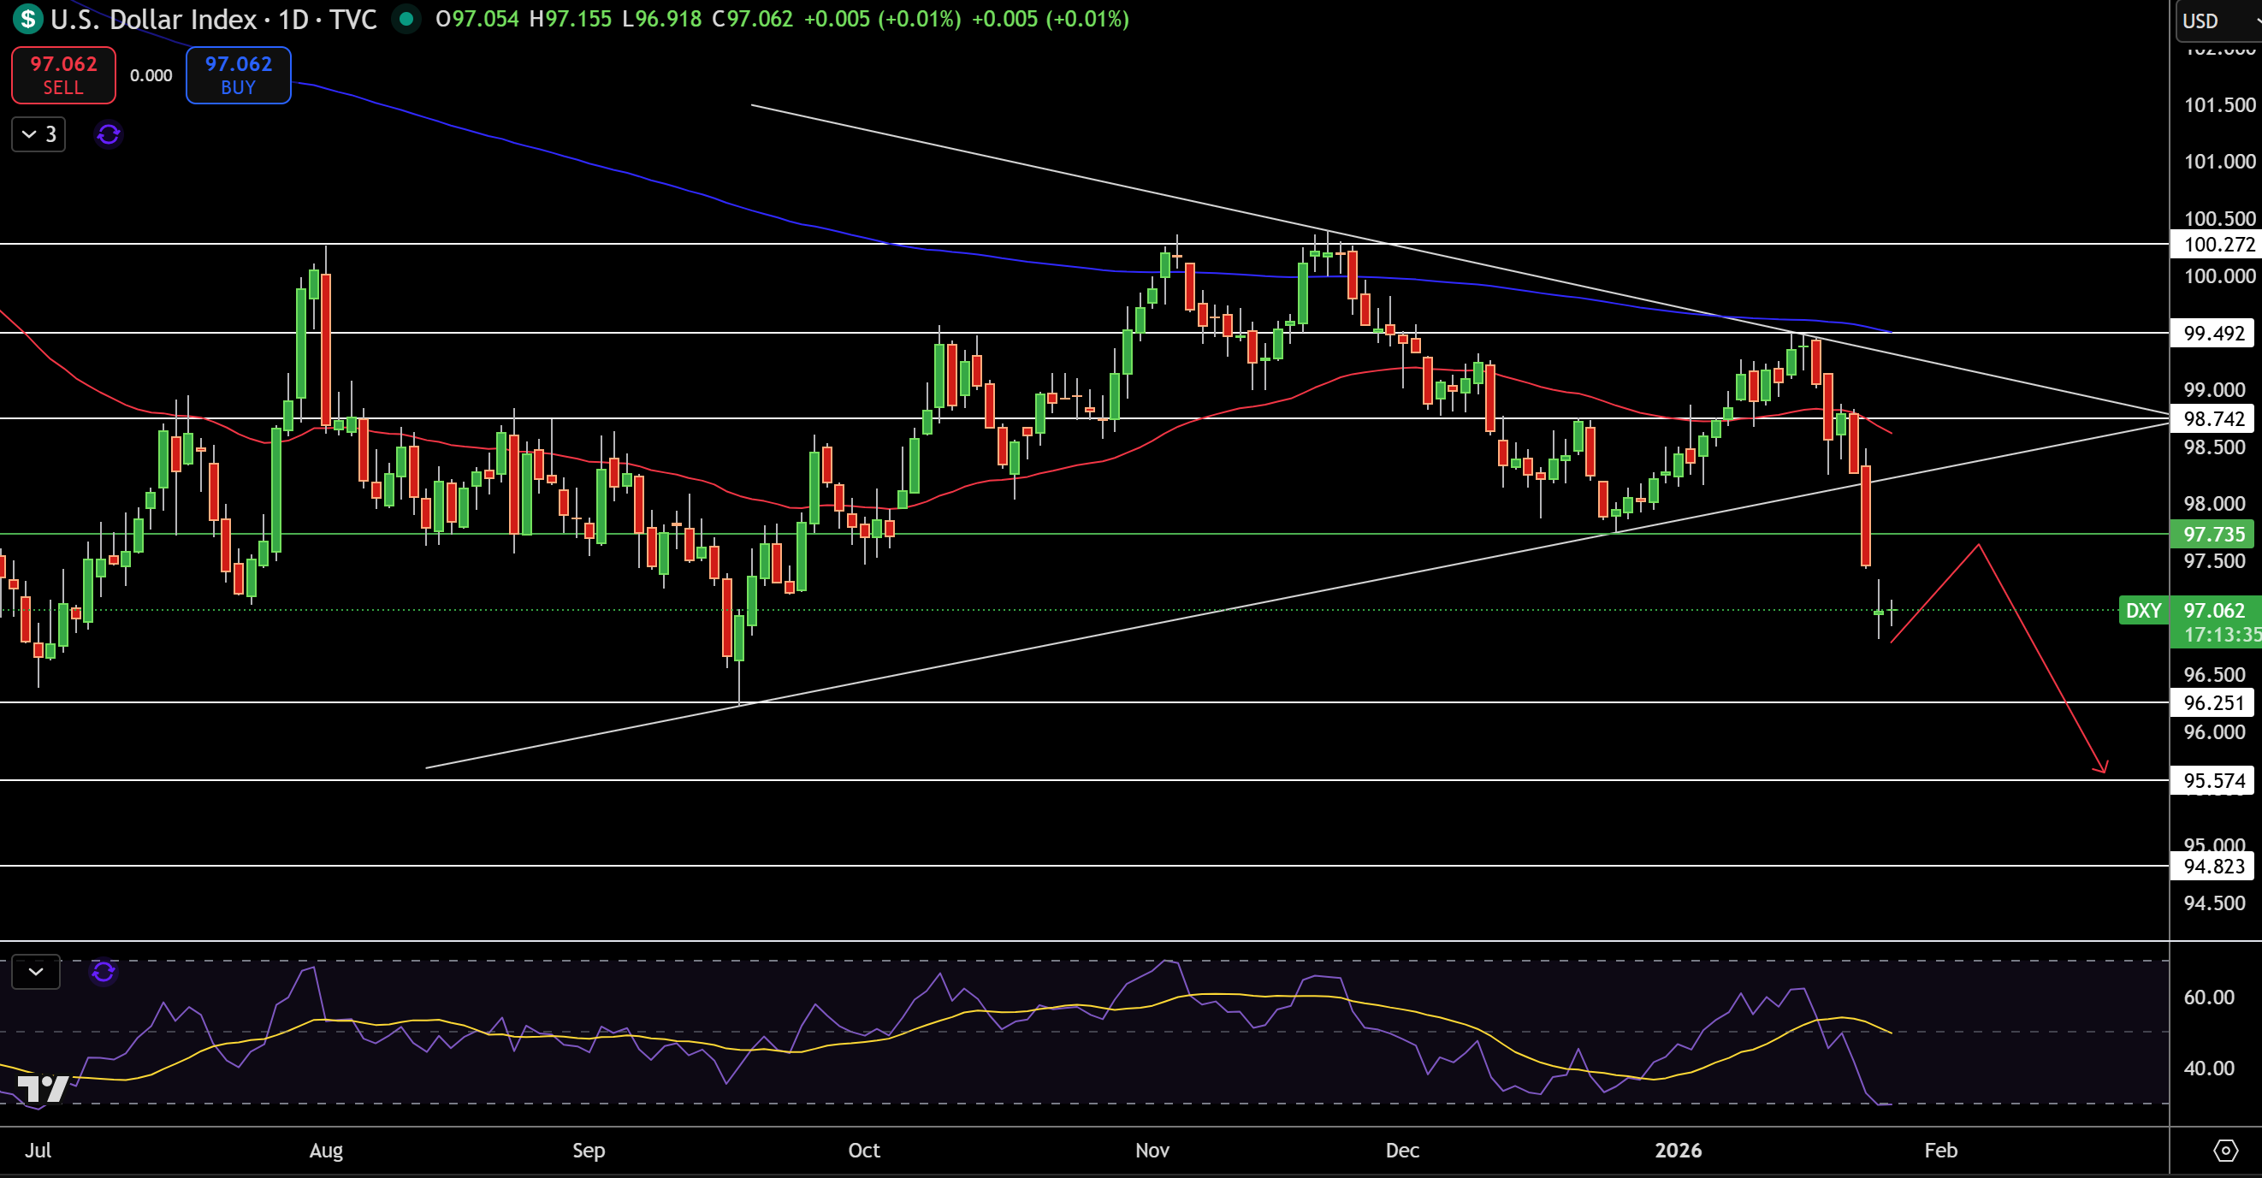
Task: Click the TradingView logo in the chart corner
Action: pos(42,1088)
